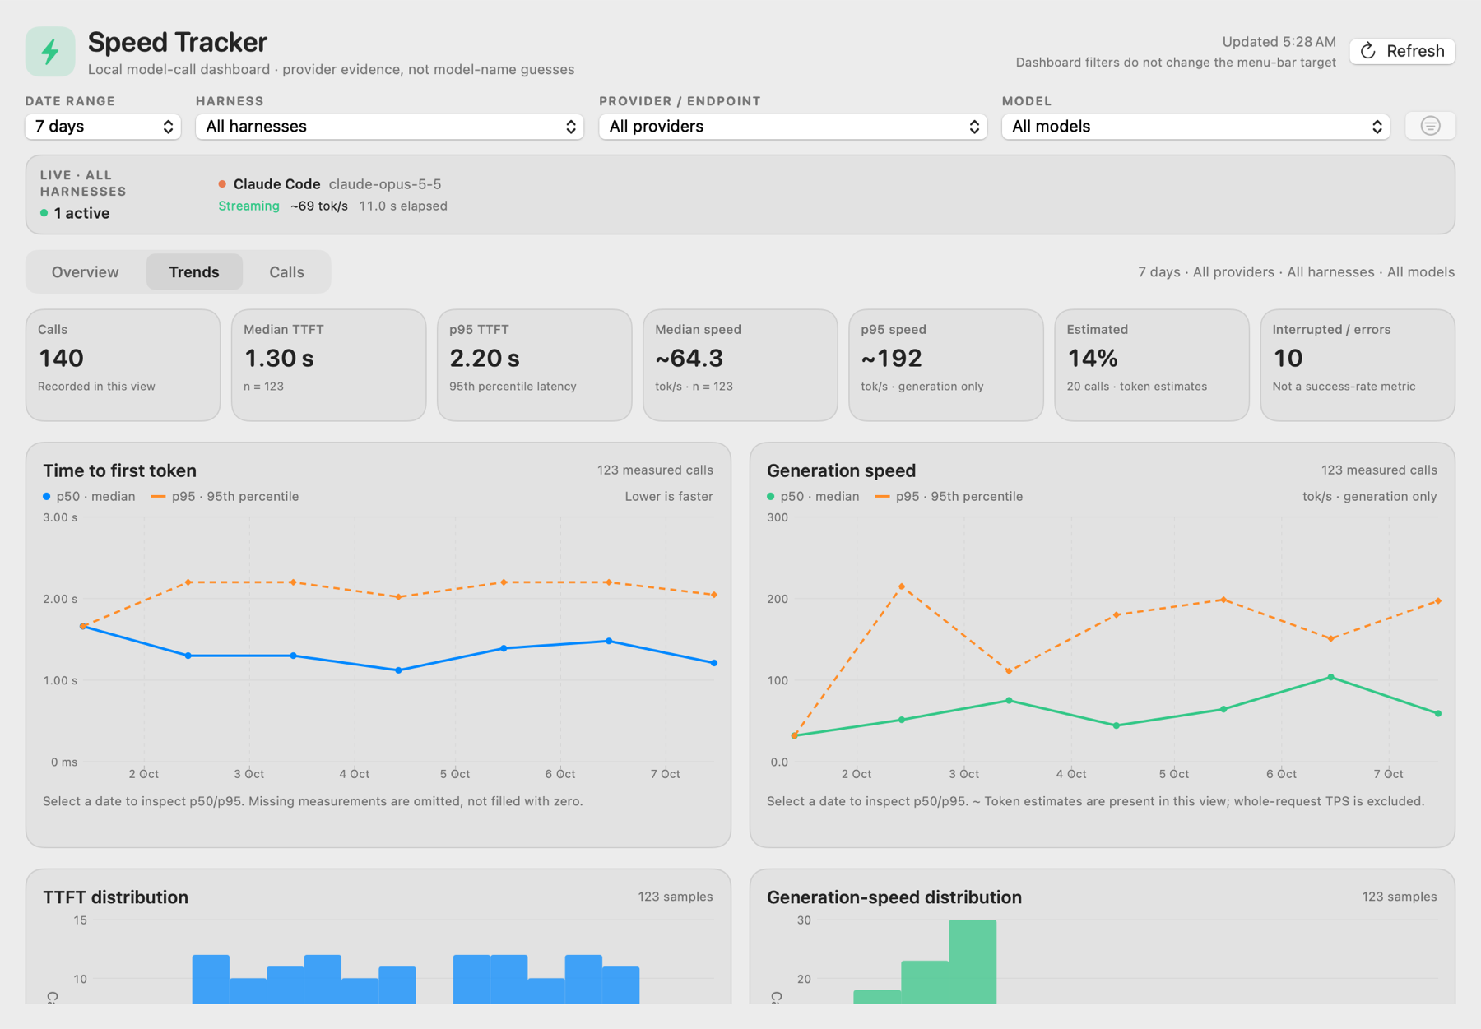Click the green lightning bolt app icon
Viewport: 1481px width, 1029px height.
[50, 52]
